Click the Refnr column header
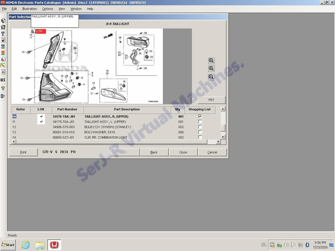 click(21, 109)
